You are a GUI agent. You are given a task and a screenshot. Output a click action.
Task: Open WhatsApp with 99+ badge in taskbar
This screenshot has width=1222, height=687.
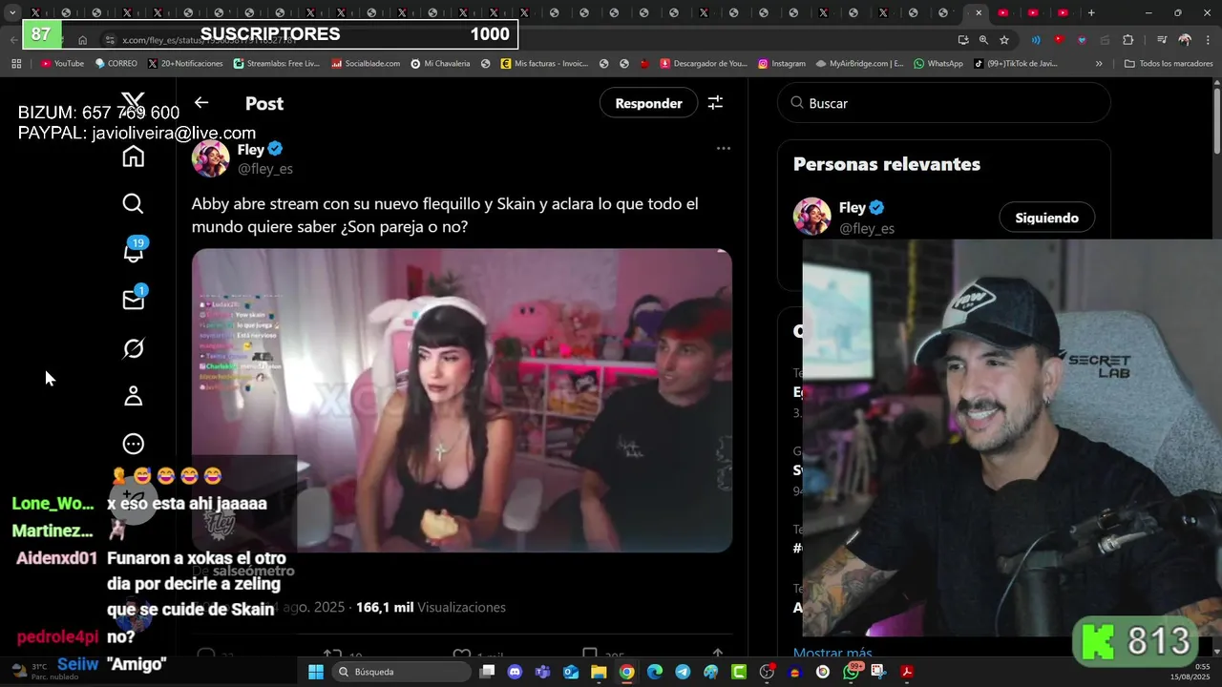click(853, 671)
